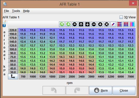Select the 3400 rpm bin
Viewport: 139px width, 98px height.
point(82,77)
